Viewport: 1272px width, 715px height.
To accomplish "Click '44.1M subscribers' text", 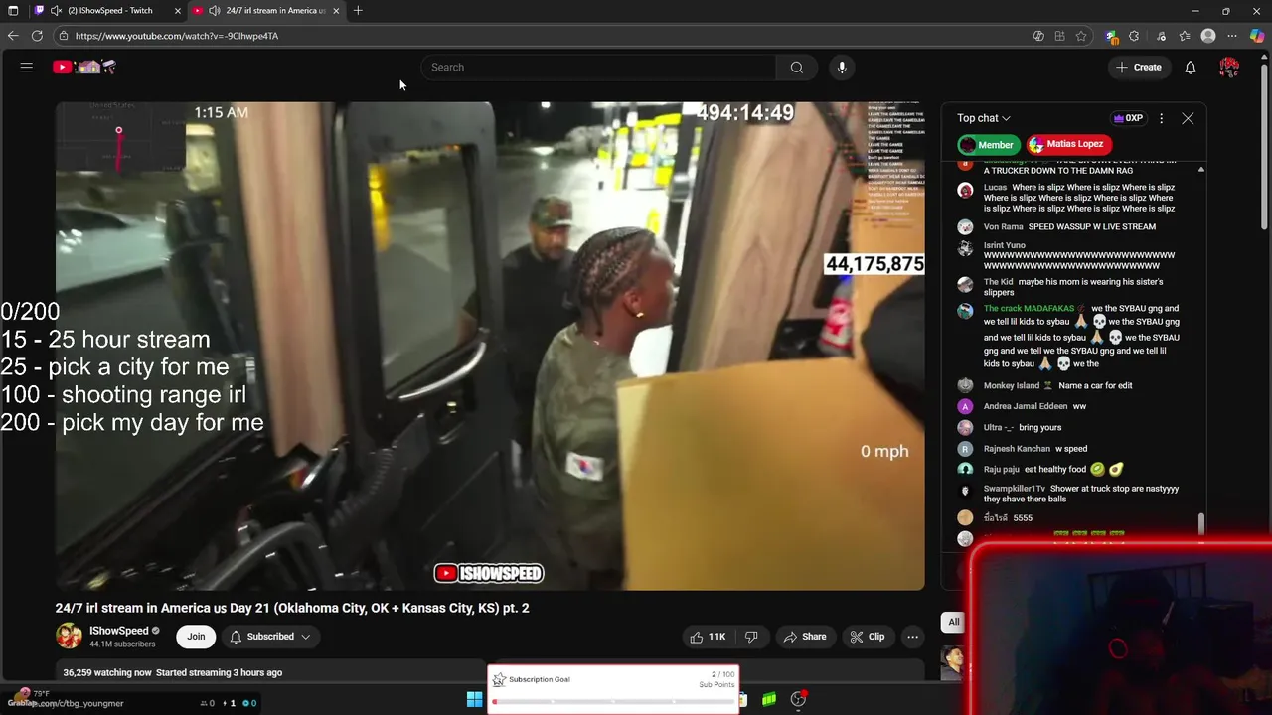I will coord(122,644).
